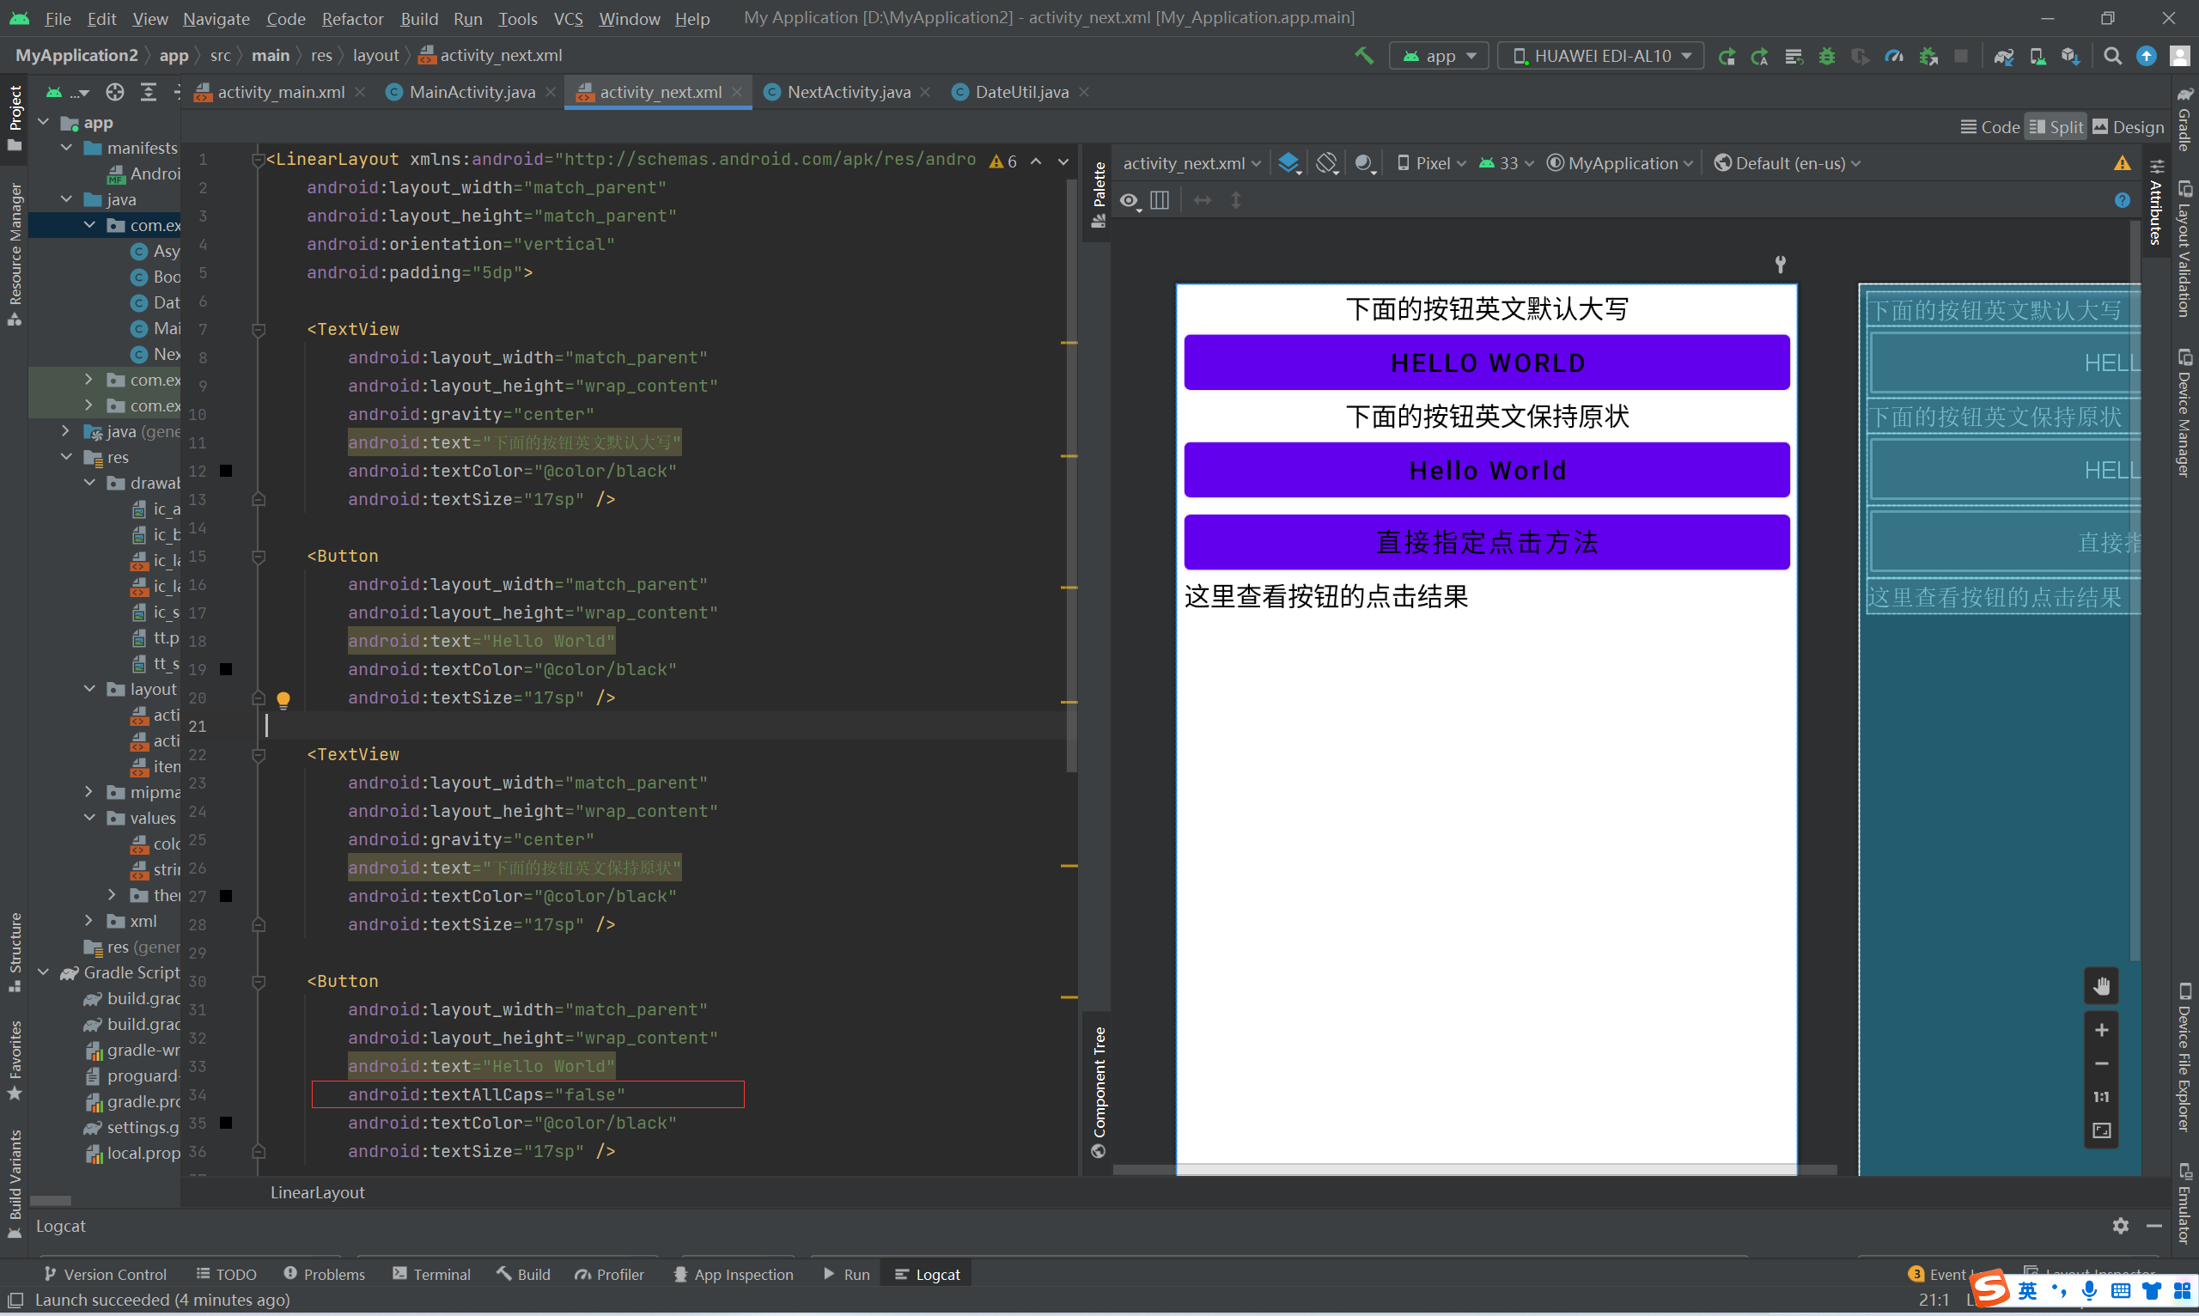Click the Profile app gauge icon

1894,56
